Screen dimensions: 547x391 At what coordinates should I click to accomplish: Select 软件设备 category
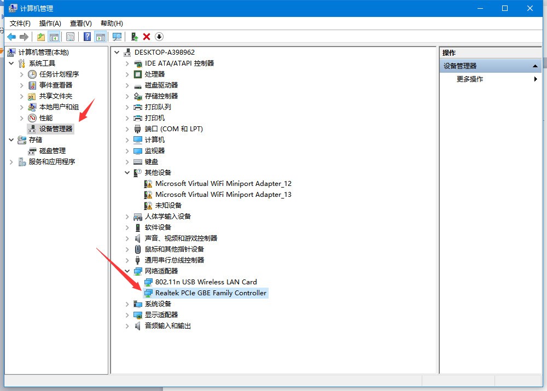coord(158,227)
